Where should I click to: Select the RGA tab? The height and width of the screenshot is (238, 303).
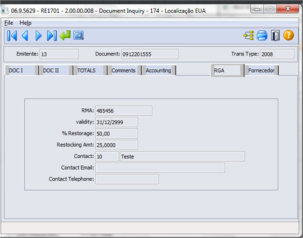pyautogui.click(x=228, y=71)
